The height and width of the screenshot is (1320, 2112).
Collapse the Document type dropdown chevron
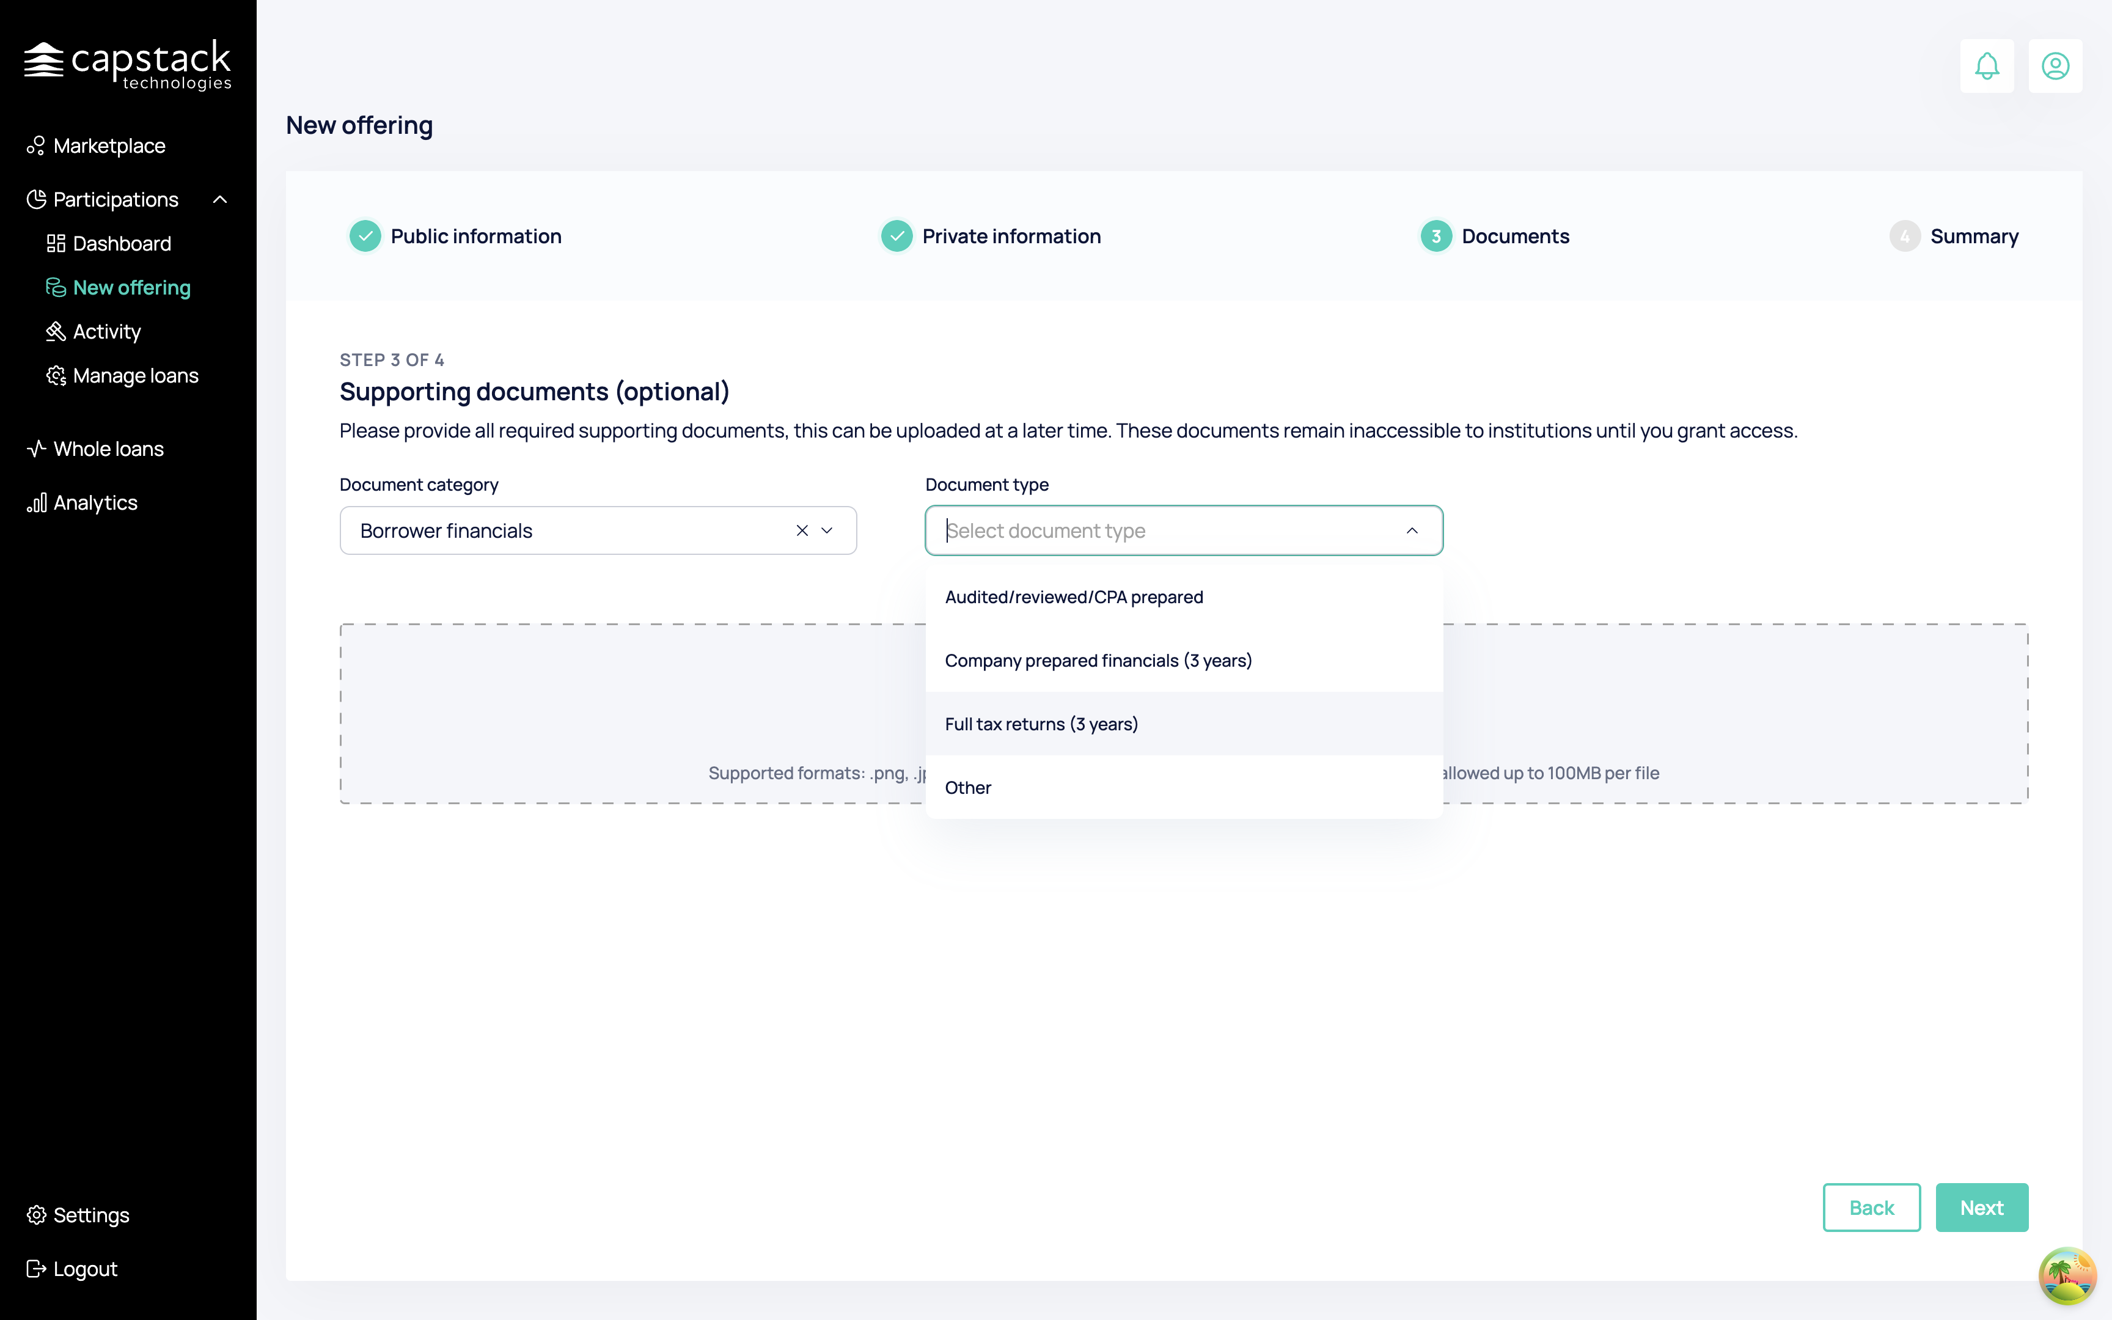(x=1412, y=530)
